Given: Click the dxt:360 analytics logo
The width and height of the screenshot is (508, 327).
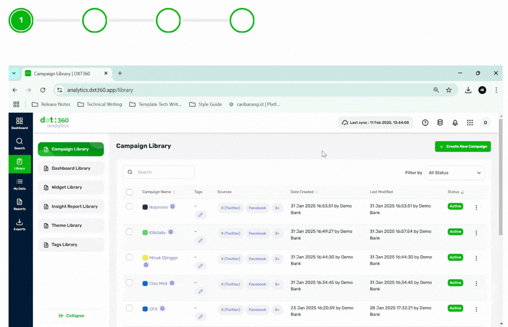Looking at the screenshot, I should [55, 122].
